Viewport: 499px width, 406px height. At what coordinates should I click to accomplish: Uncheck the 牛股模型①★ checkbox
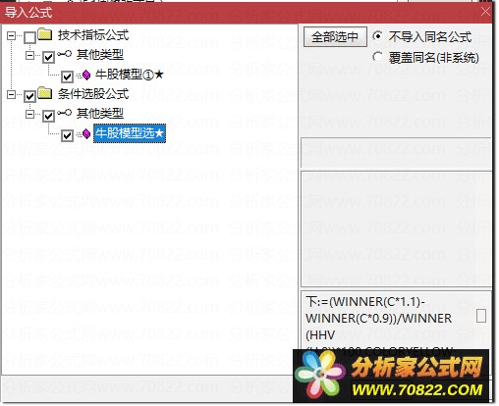(67, 76)
